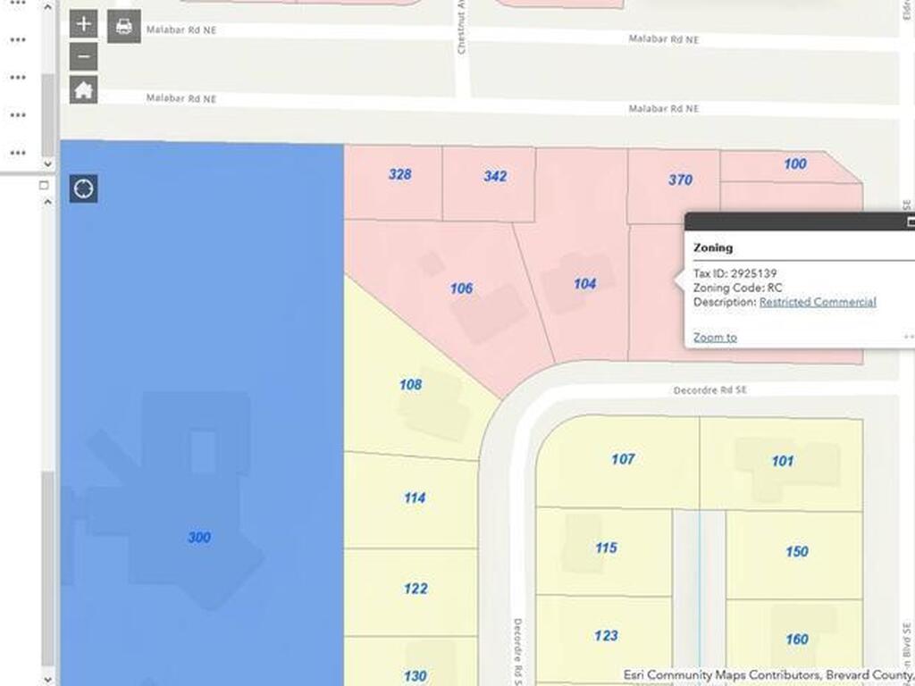Open the bottom layer's ellipsis options menu

click(16, 152)
